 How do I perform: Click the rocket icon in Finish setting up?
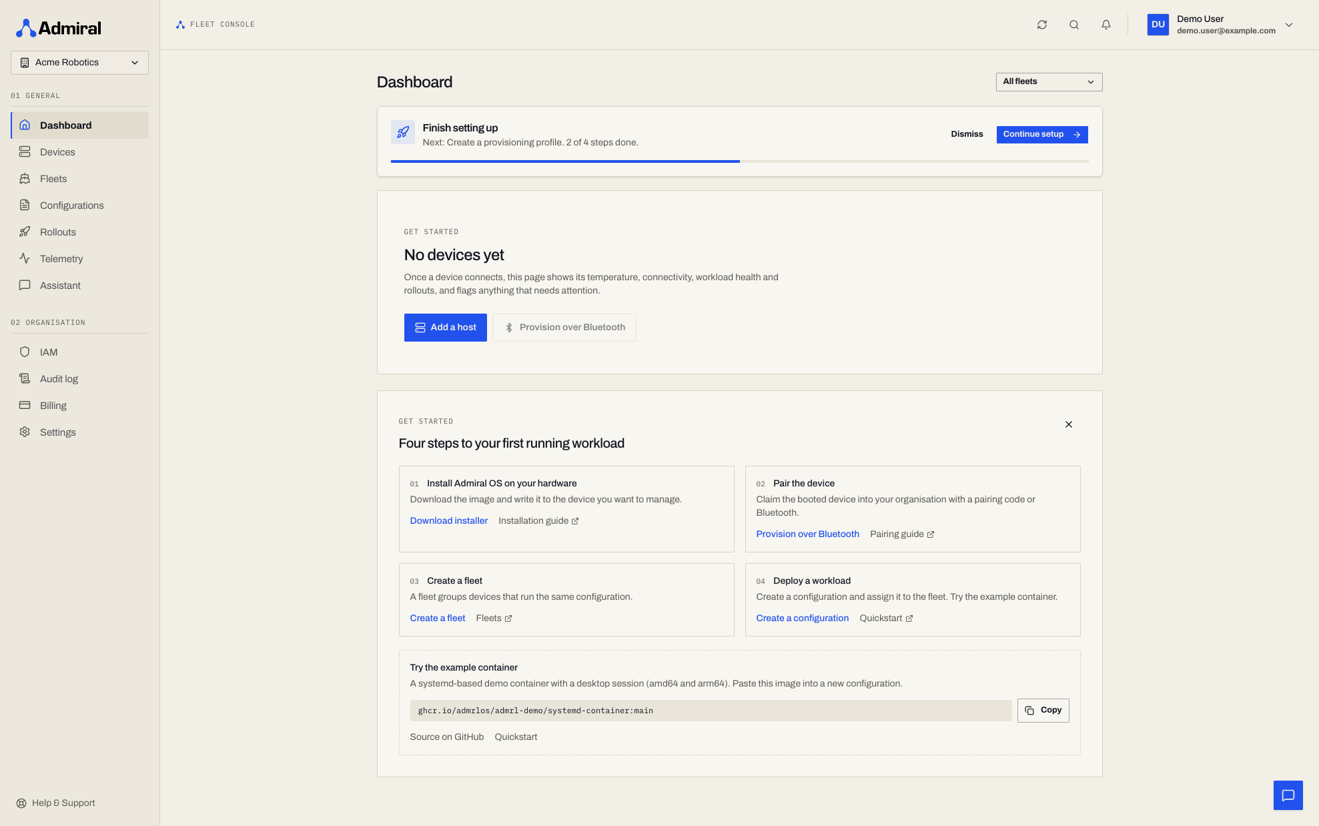point(403,132)
